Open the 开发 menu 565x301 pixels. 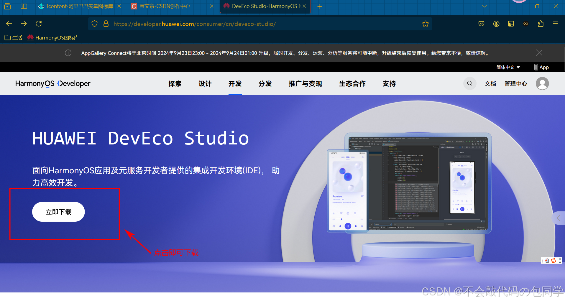tap(235, 84)
